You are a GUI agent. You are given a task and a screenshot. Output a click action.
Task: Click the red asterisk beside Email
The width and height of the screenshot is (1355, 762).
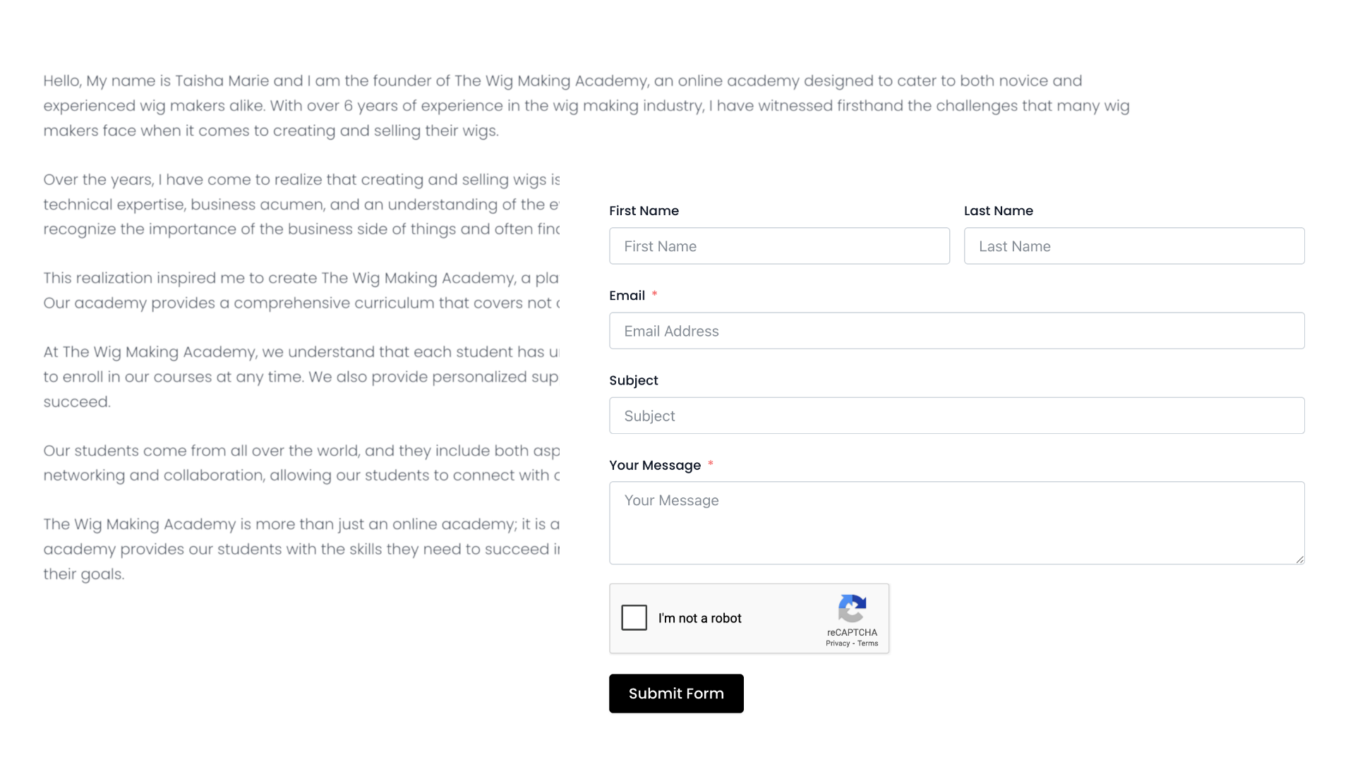pyautogui.click(x=654, y=294)
